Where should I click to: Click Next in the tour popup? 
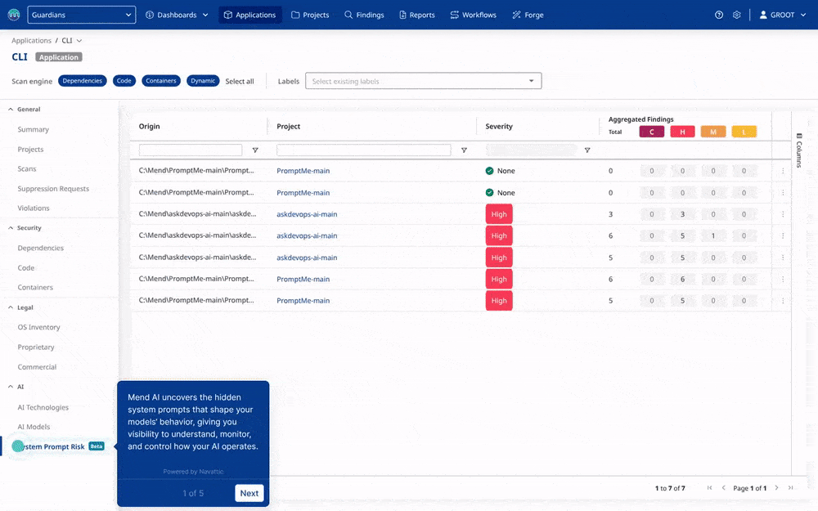click(249, 493)
